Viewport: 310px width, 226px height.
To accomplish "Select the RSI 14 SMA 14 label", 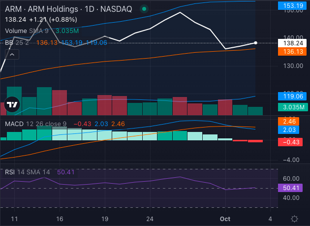I will (28, 172).
